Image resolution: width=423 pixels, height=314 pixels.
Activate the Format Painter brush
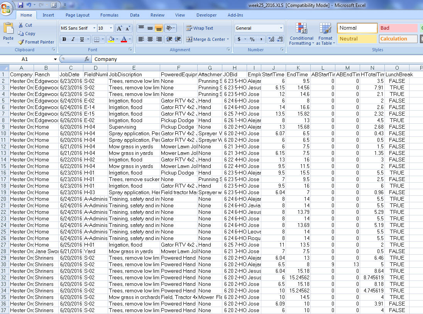[x=36, y=42]
